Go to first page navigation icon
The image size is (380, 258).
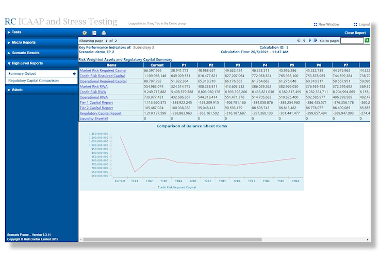coord(299,40)
